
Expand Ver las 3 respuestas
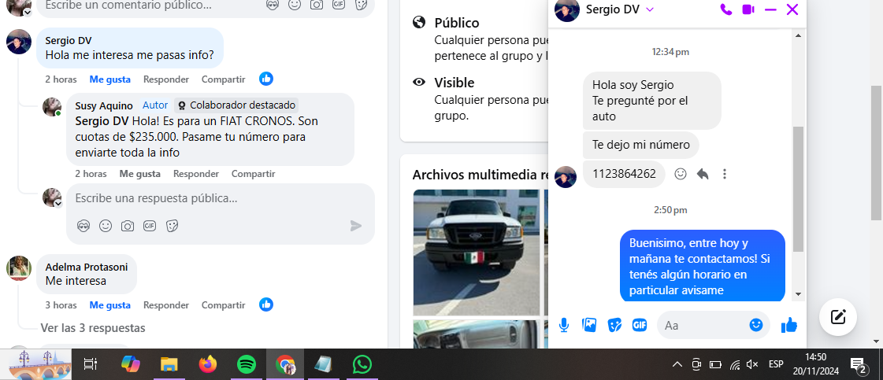click(93, 328)
